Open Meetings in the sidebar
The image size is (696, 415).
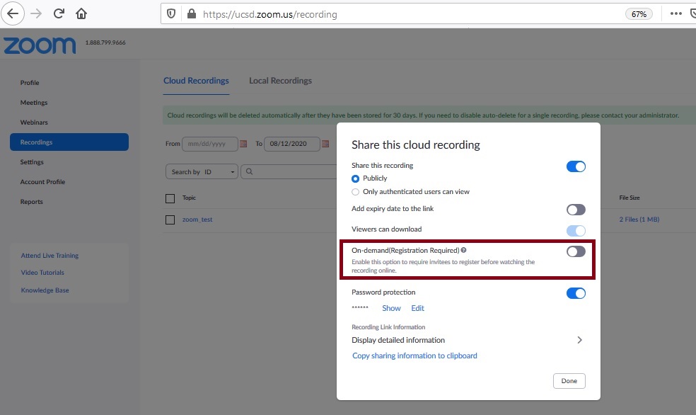tap(34, 103)
